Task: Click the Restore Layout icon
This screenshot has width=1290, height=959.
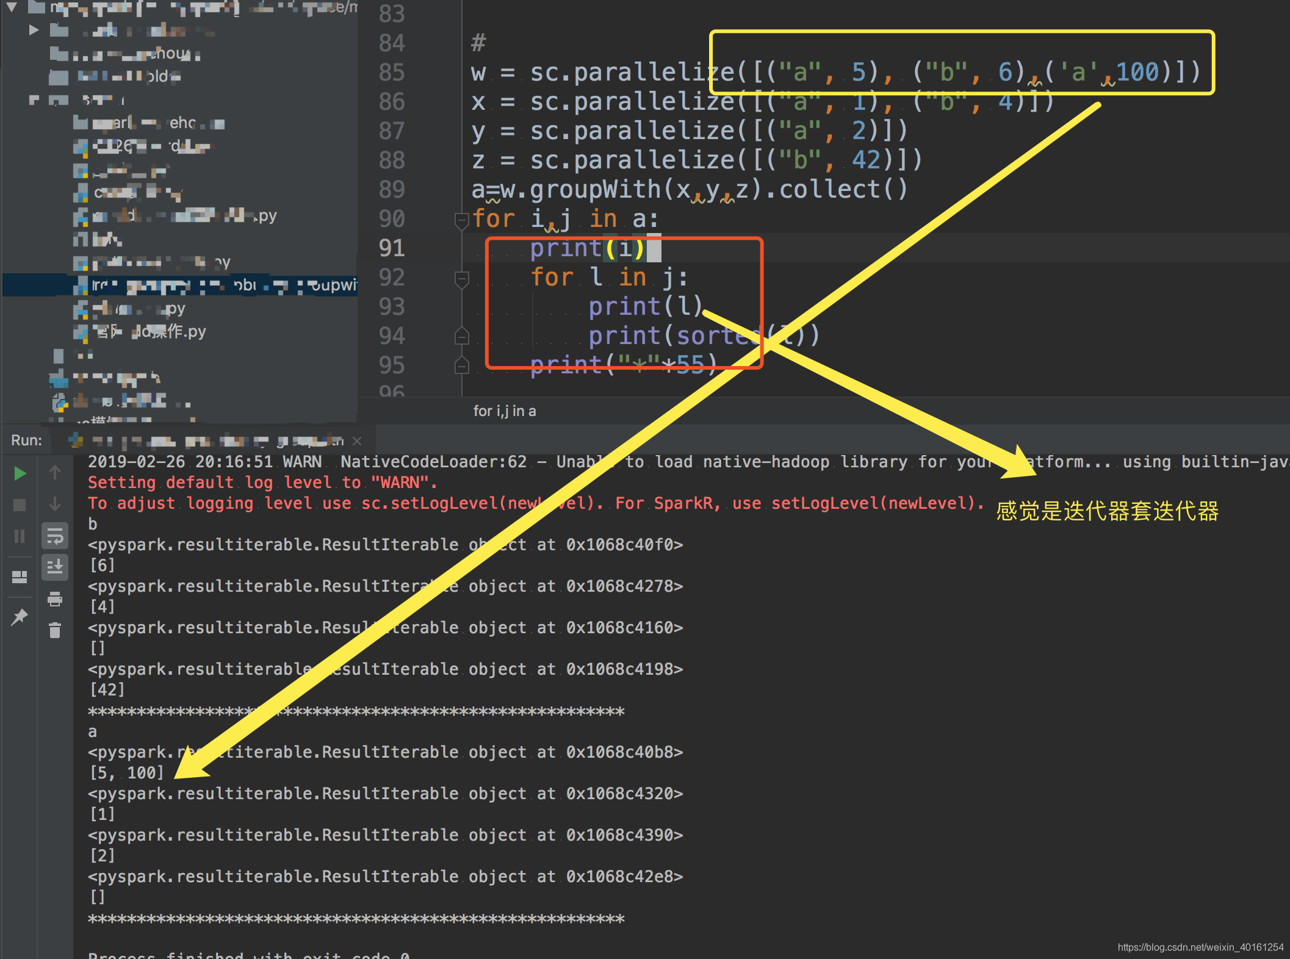Action: click(20, 576)
